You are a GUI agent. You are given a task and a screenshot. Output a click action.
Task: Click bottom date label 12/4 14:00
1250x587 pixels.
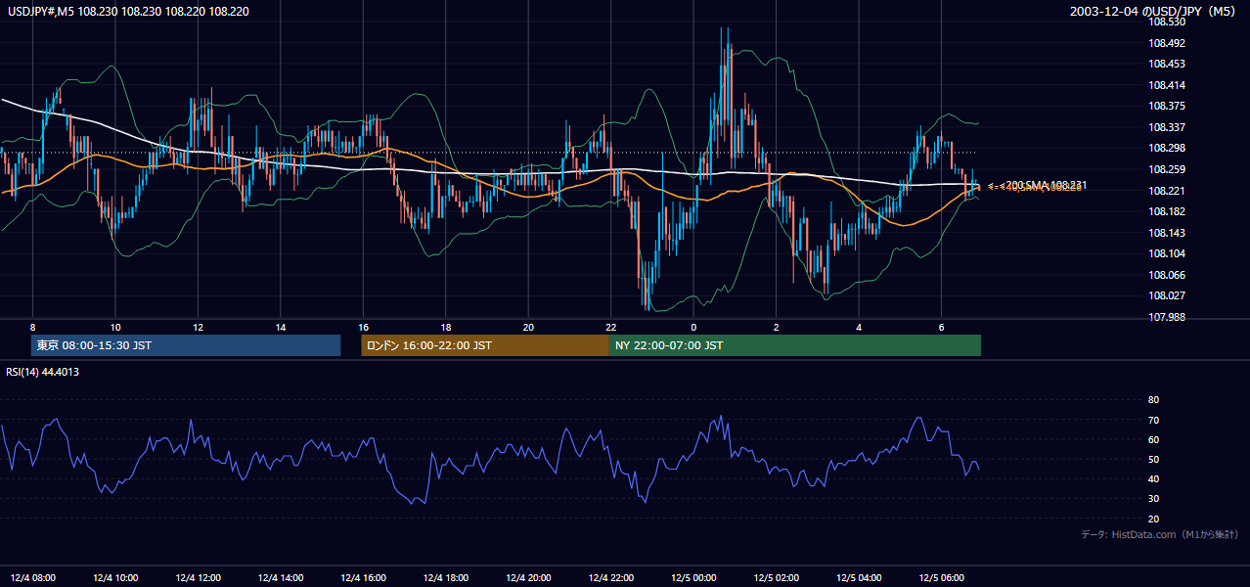(x=280, y=576)
